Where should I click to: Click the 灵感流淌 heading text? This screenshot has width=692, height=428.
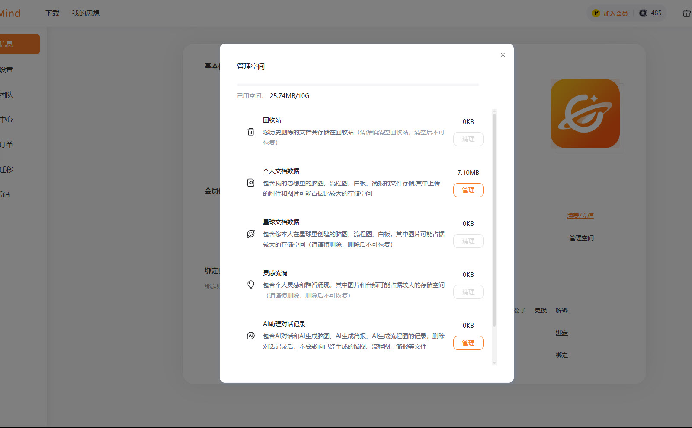click(275, 273)
